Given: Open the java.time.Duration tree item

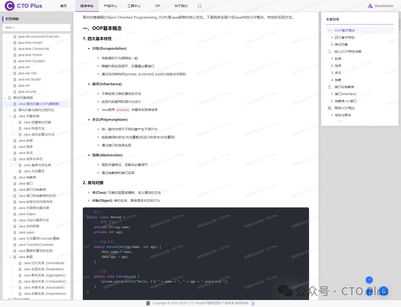Looking at the screenshot, I should point(32,61).
